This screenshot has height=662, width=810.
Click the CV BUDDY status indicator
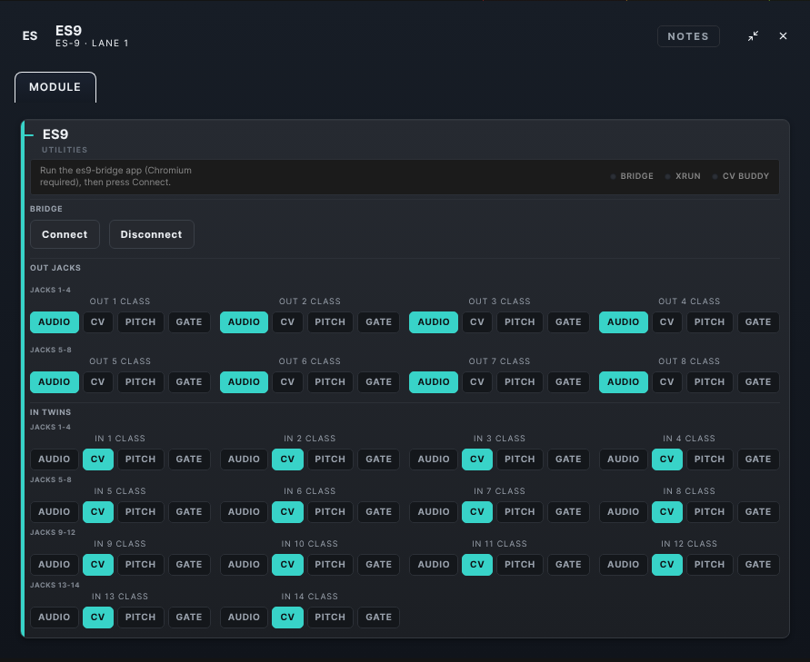coord(741,176)
